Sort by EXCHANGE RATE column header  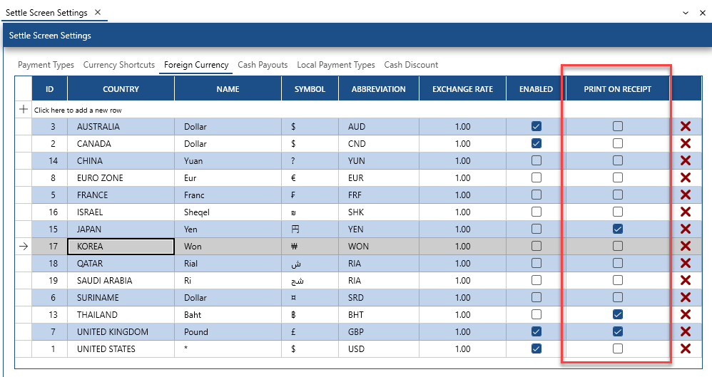pos(462,89)
